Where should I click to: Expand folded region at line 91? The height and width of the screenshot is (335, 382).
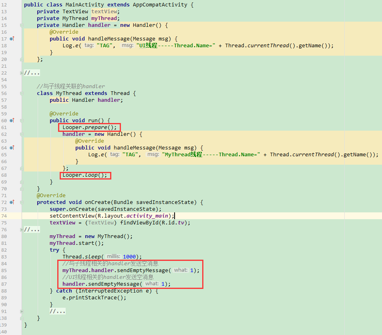coord(22,311)
